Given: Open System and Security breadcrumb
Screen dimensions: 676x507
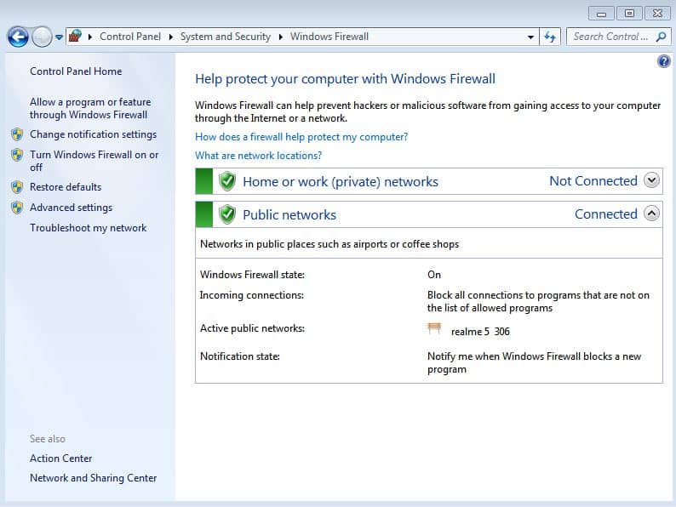Looking at the screenshot, I should click(x=226, y=37).
